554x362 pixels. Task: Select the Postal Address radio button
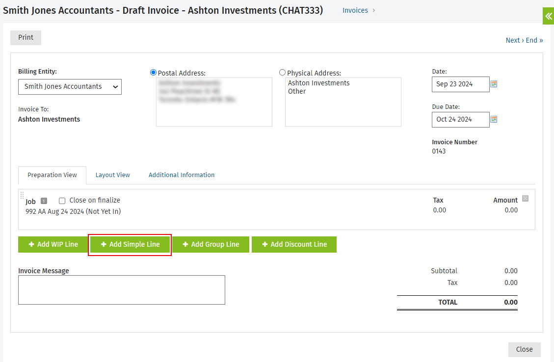[x=153, y=73]
